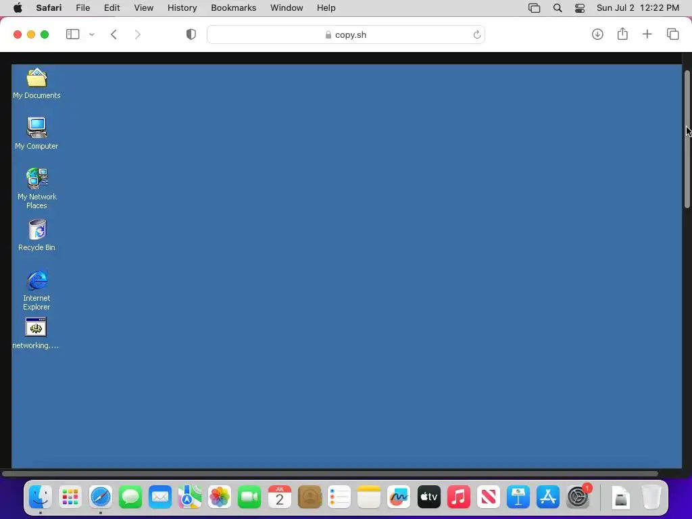Viewport: 692px width, 519px height.
Task: Open the Edit menu
Action: (112, 8)
